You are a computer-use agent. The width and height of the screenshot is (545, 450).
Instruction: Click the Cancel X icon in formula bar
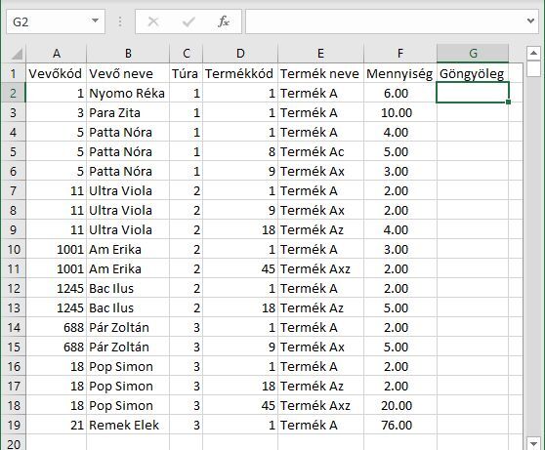point(153,21)
